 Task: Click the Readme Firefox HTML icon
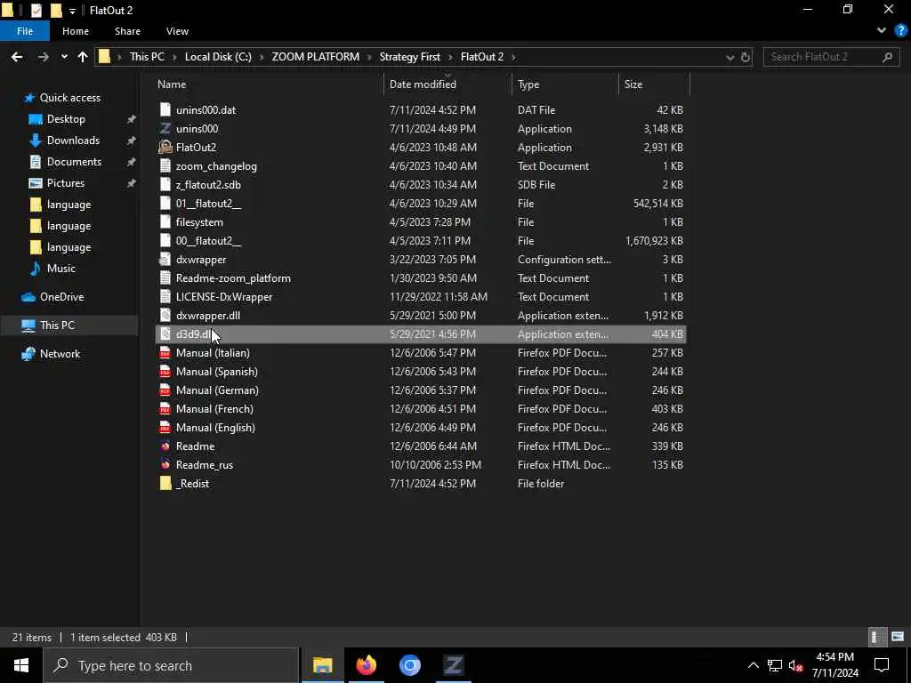tap(165, 446)
